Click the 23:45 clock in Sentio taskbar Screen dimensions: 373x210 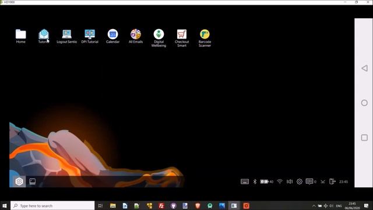pos(343,181)
